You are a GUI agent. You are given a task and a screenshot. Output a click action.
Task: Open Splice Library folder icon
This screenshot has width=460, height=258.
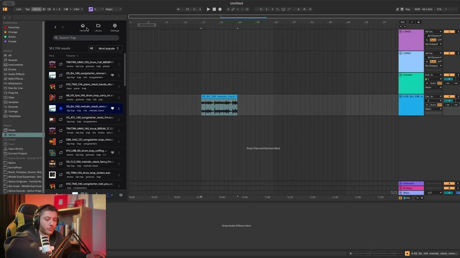coord(98,26)
